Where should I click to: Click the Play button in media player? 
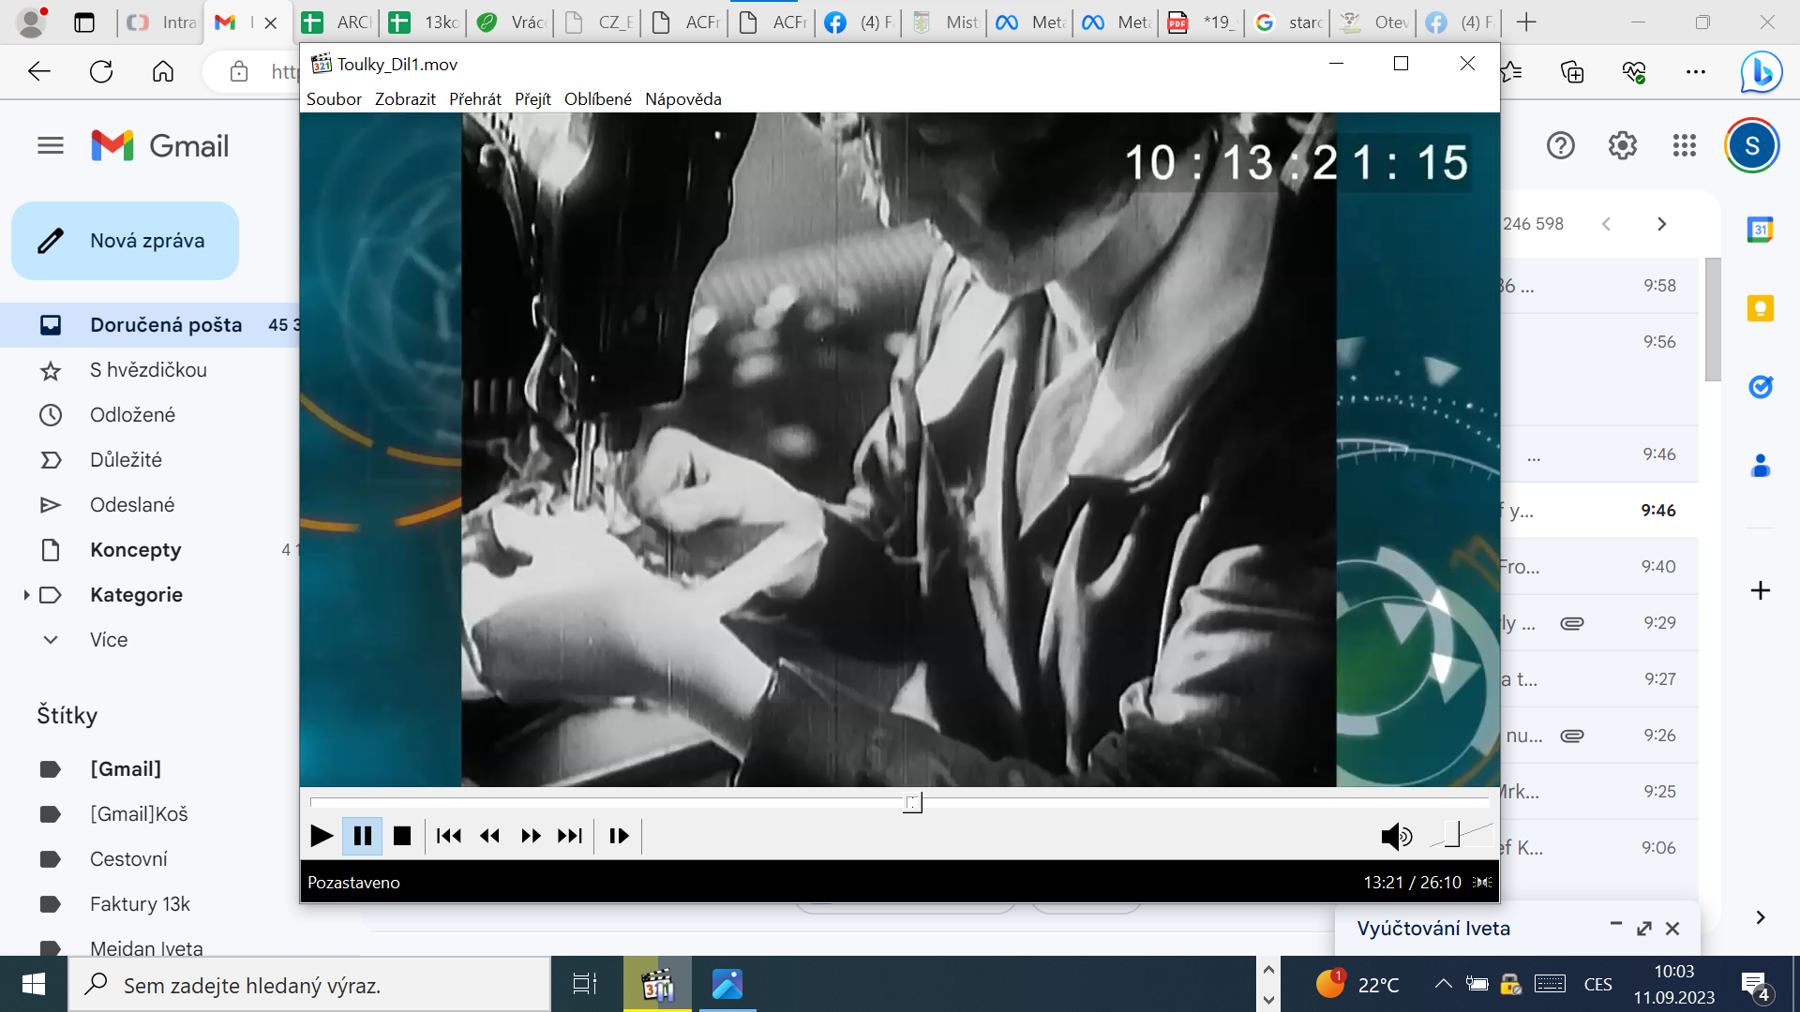(322, 836)
